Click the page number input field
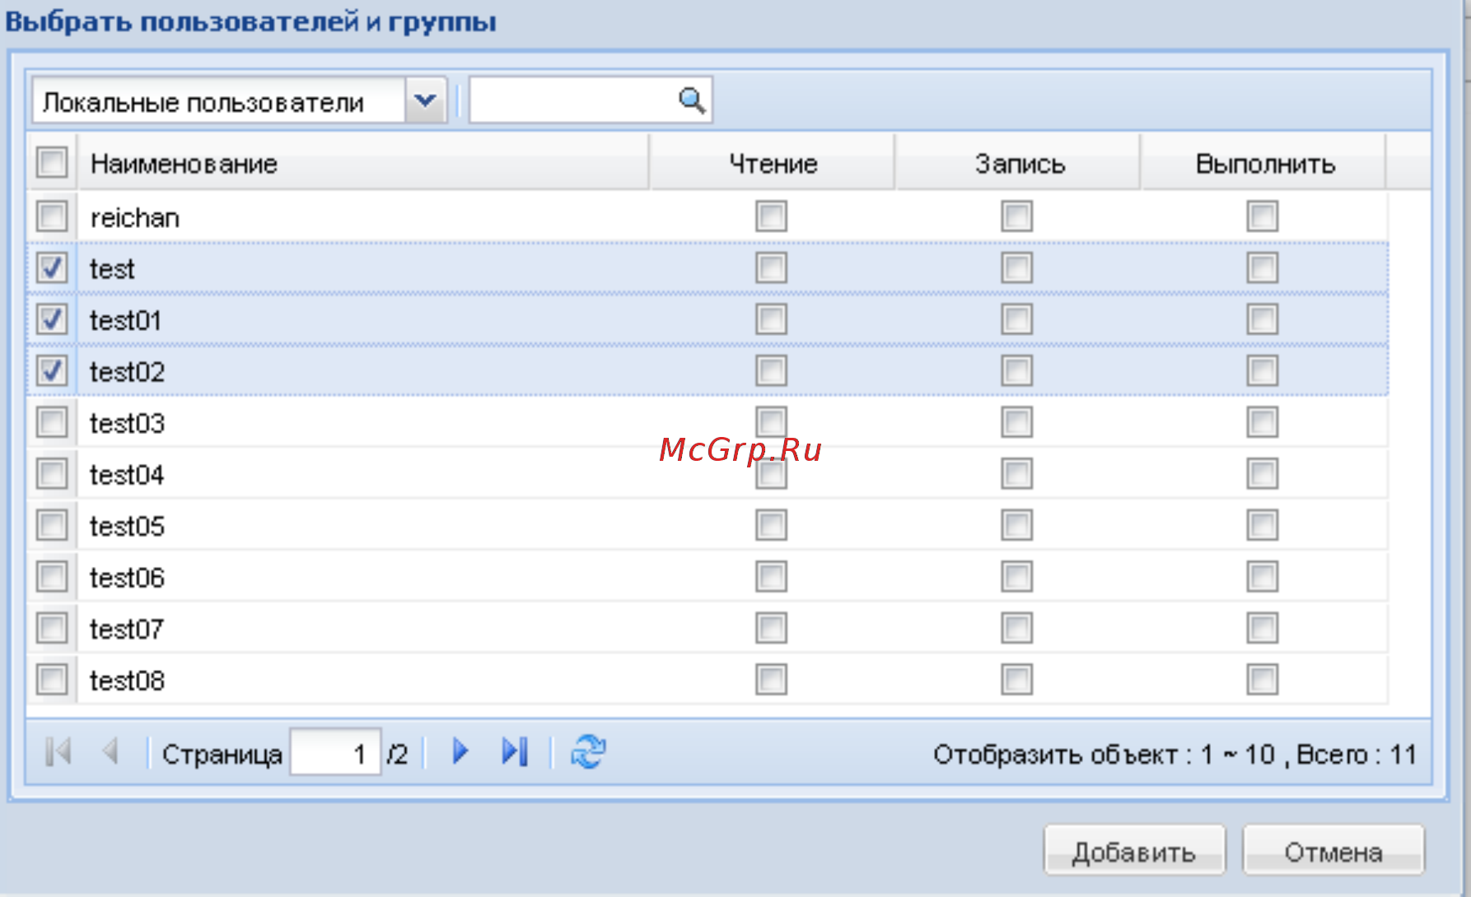Image resolution: width=1471 pixels, height=897 pixels. (335, 752)
